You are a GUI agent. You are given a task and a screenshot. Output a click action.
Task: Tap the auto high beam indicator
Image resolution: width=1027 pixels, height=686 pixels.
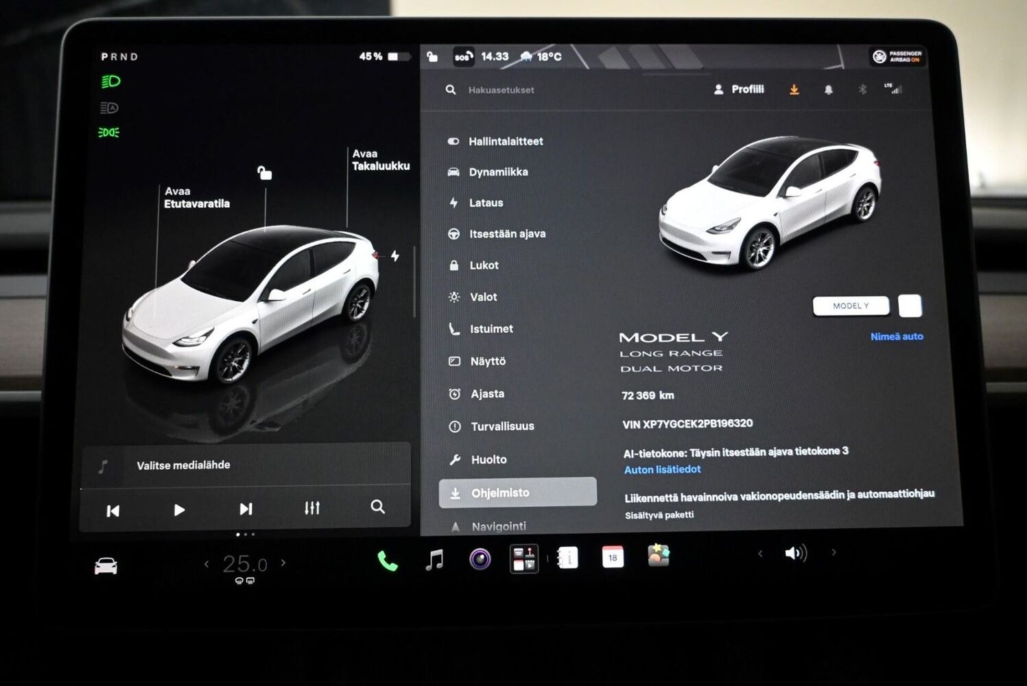[109, 108]
